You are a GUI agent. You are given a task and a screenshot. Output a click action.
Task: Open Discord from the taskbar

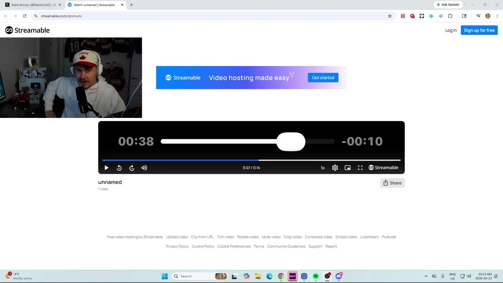(339, 276)
